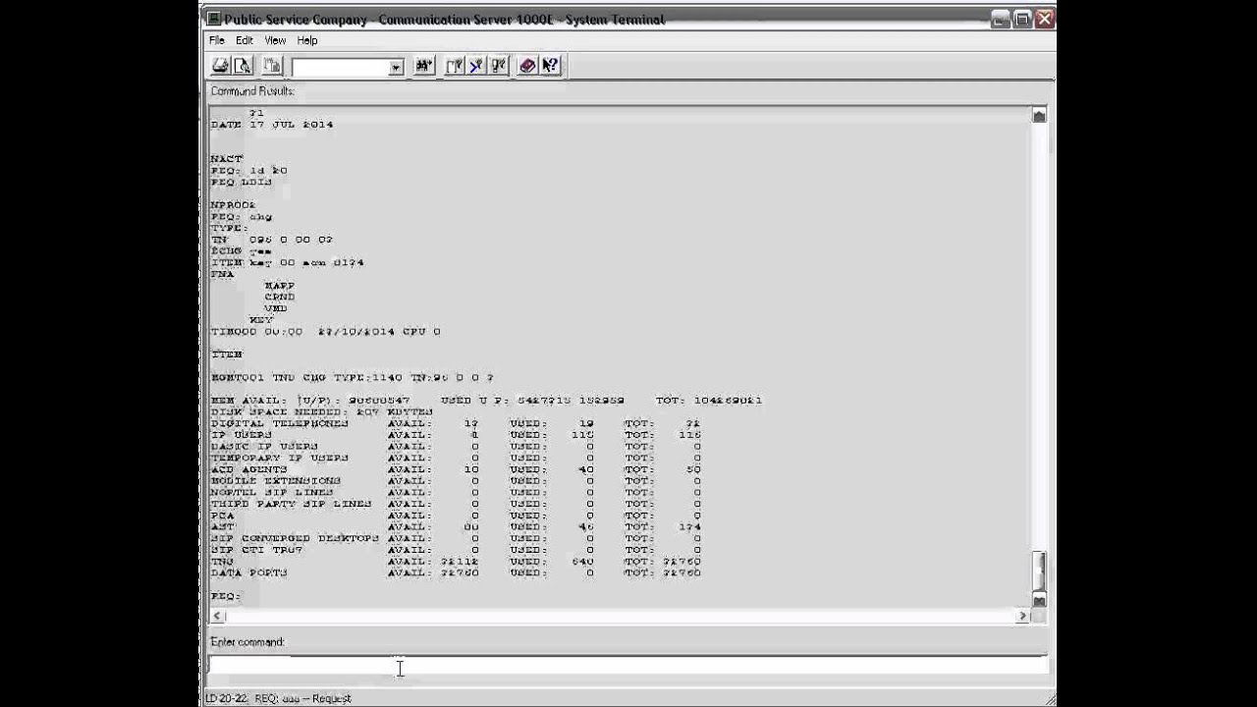The image size is (1257, 707).
Task: Click the 'DIGITAL TELEPHONES' row label
Action: point(280,423)
